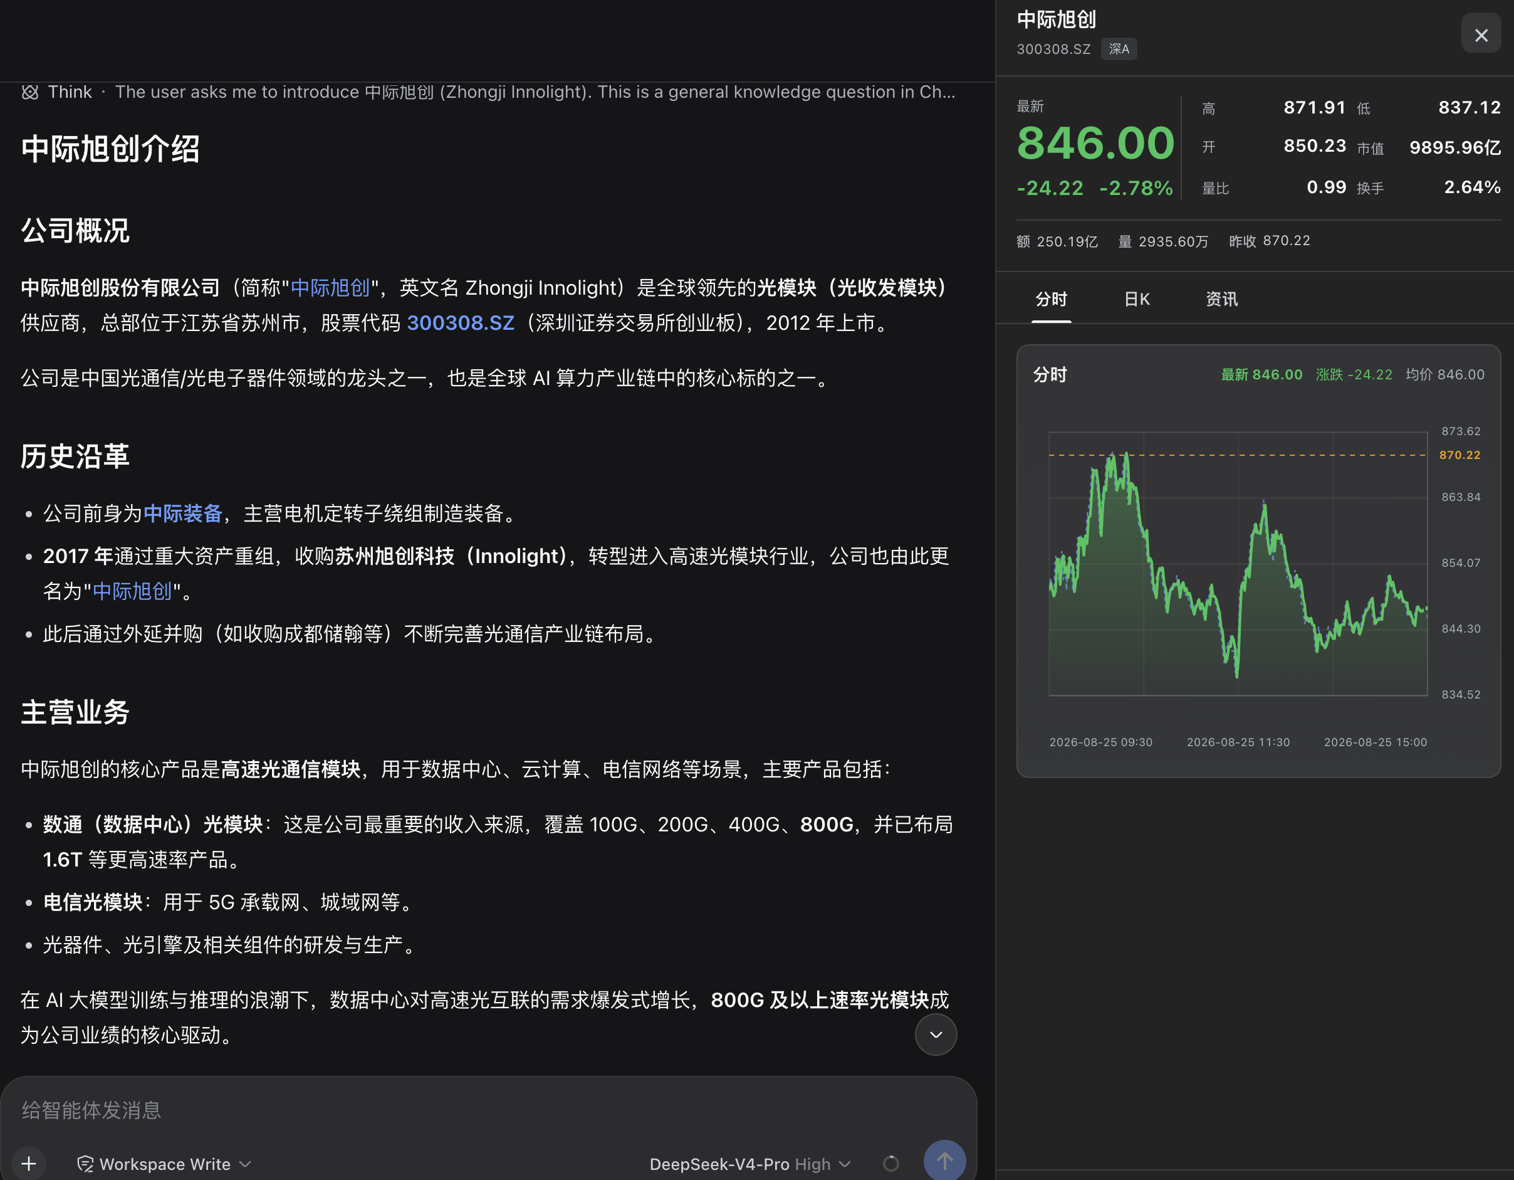Click the 中际旭创介绍 heading
Viewport: 1514px width, 1180px height.
[x=111, y=149]
